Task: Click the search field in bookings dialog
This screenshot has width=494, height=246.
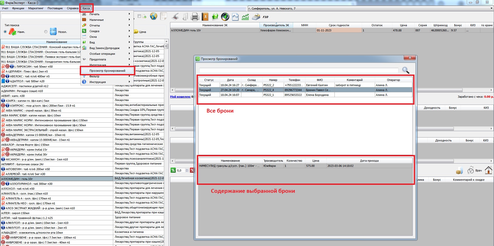Action: (298, 70)
